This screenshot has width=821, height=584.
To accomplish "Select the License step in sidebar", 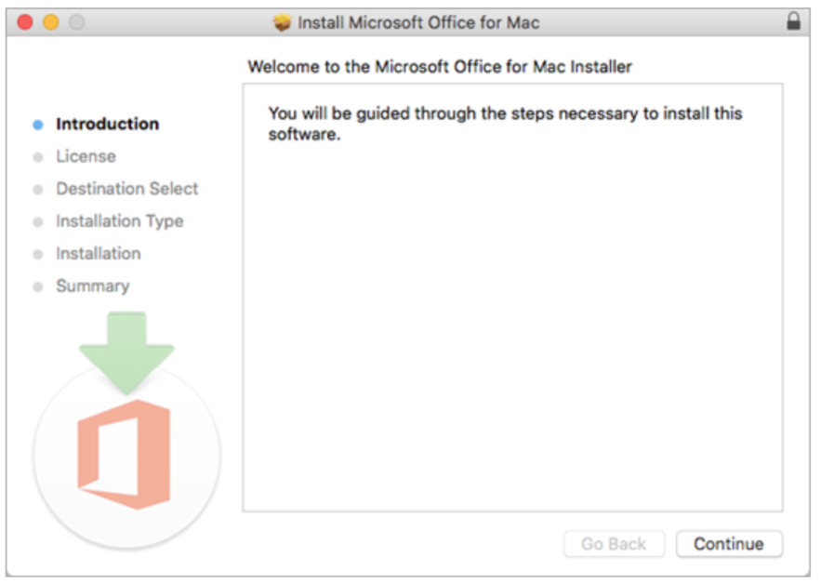I will tap(86, 156).
